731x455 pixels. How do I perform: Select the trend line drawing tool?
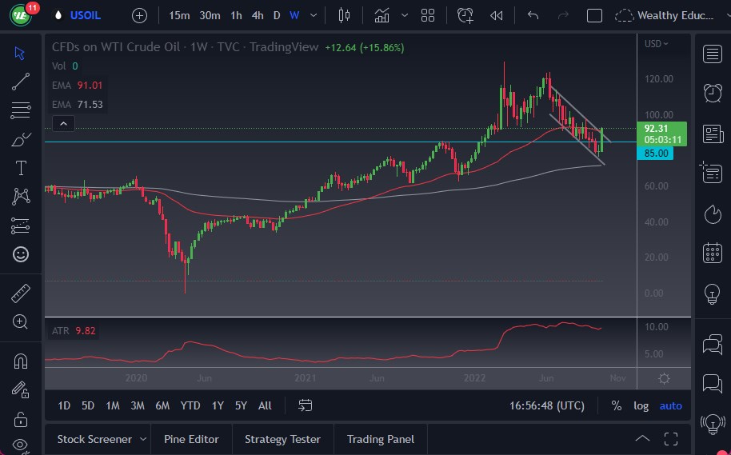tap(21, 81)
